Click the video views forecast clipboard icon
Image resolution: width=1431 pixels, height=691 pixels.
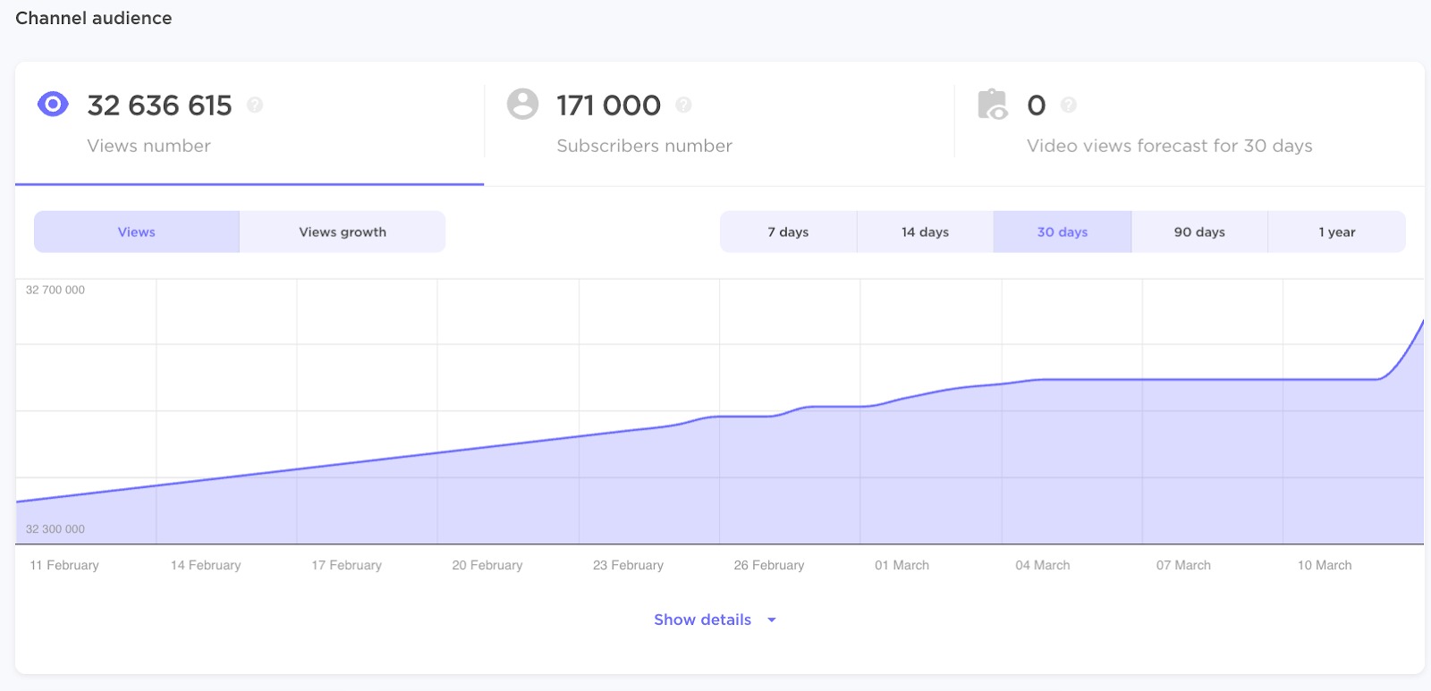(x=993, y=105)
